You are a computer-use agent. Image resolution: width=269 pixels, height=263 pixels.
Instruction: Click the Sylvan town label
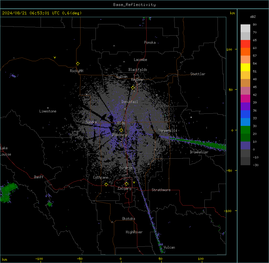(x=122, y=77)
